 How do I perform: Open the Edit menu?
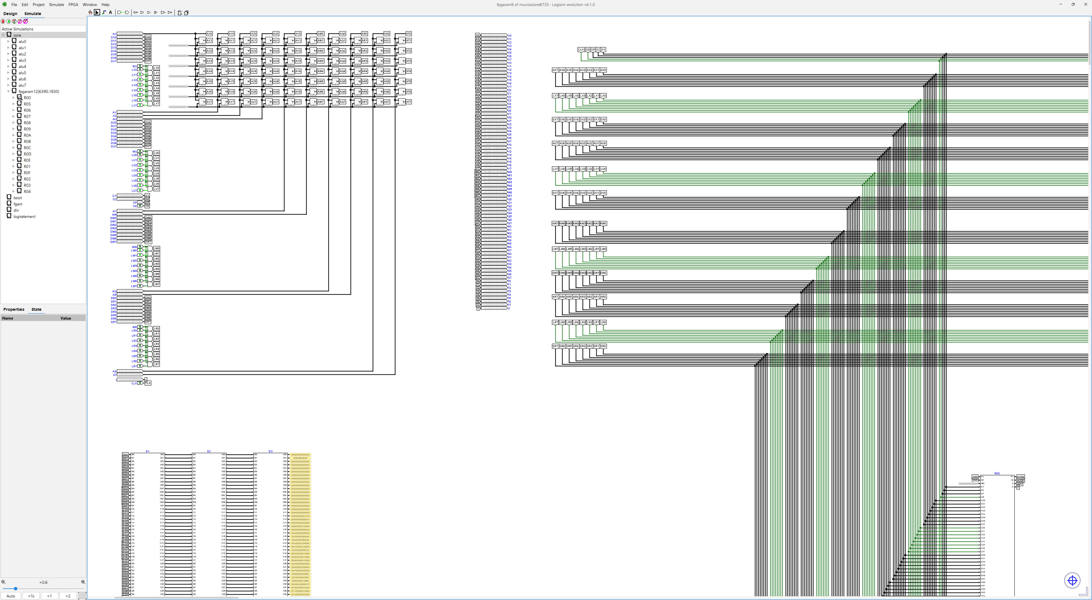[x=25, y=5]
